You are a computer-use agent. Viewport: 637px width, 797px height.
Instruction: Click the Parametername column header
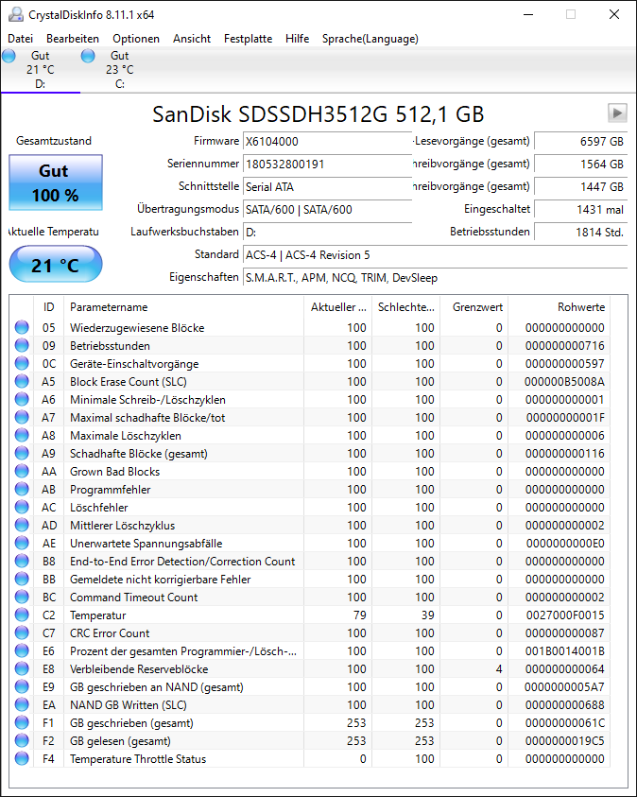[183, 307]
